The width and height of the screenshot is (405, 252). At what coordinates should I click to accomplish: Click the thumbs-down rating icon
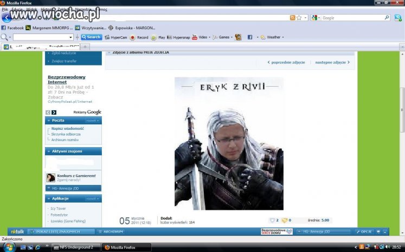[x=285, y=220]
